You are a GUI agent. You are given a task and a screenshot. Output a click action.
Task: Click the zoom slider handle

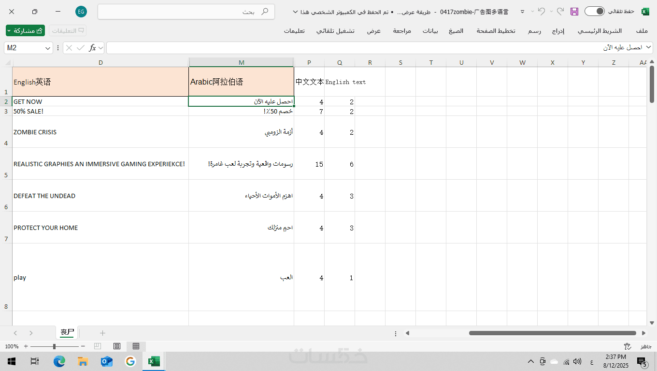[x=54, y=346]
